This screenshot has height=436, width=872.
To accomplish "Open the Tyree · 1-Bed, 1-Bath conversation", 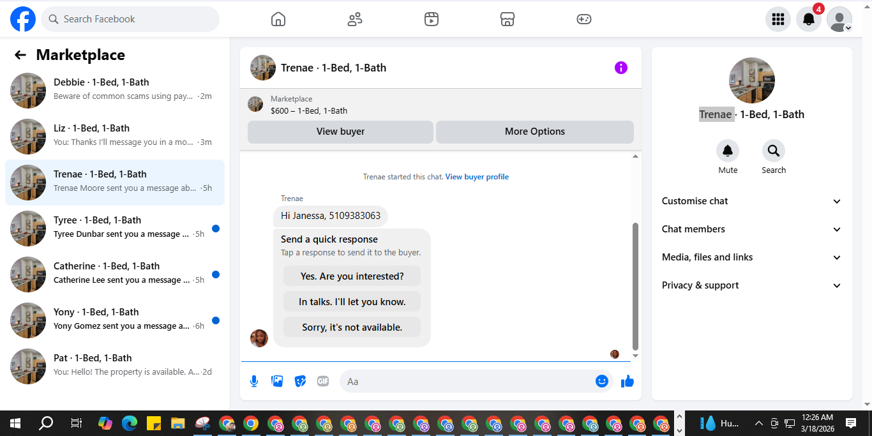I will tap(115, 229).
